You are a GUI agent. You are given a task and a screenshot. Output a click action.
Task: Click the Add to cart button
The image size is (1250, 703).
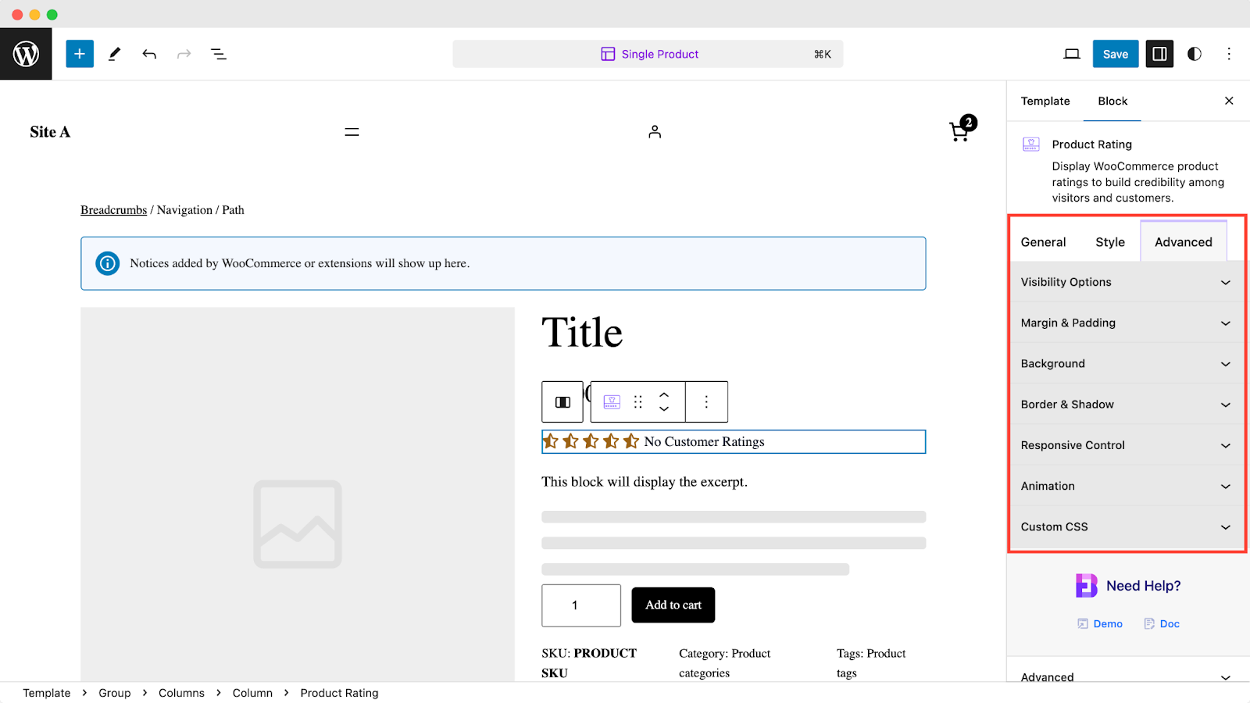(x=673, y=605)
